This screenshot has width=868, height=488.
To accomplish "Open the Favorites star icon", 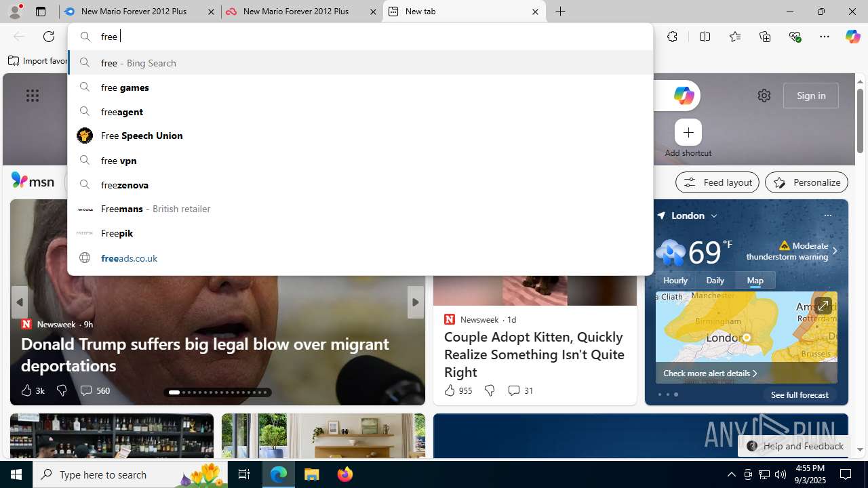I will [x=734, y=37].
